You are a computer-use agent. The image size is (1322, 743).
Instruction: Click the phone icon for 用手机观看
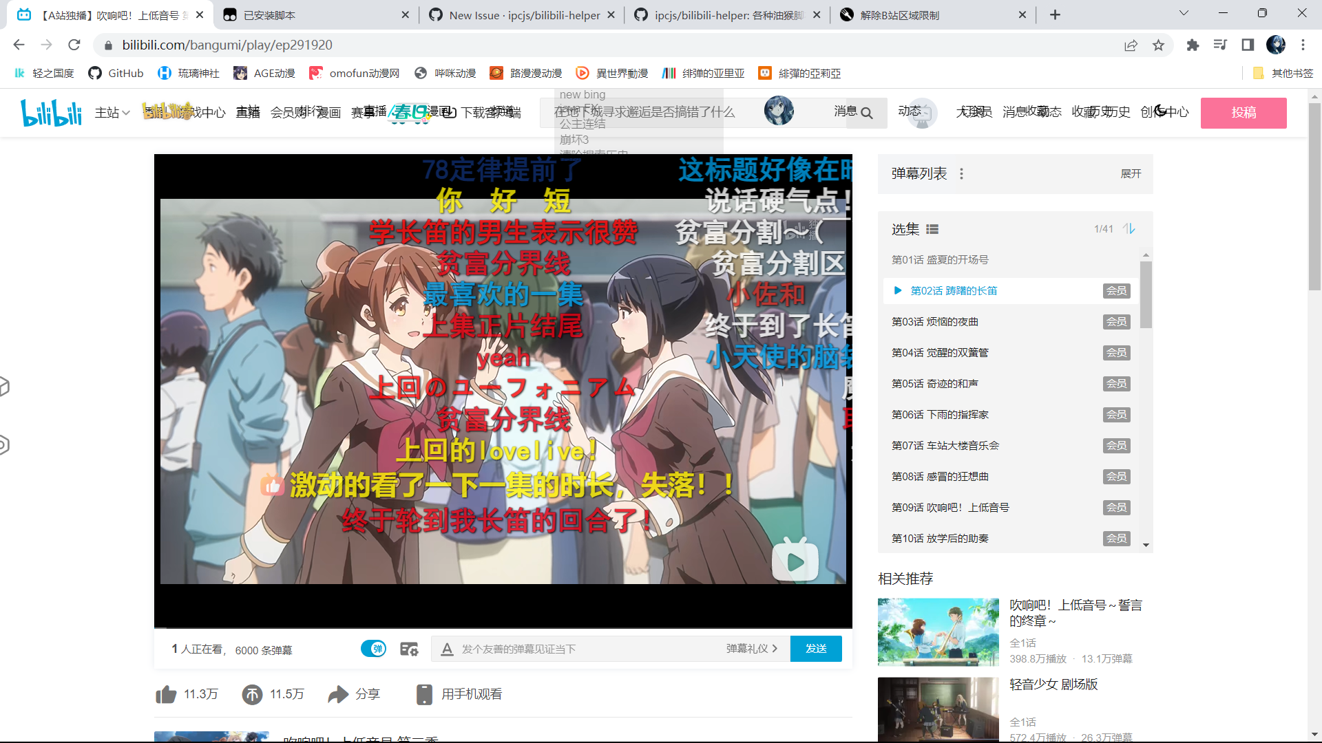(424, 694)
